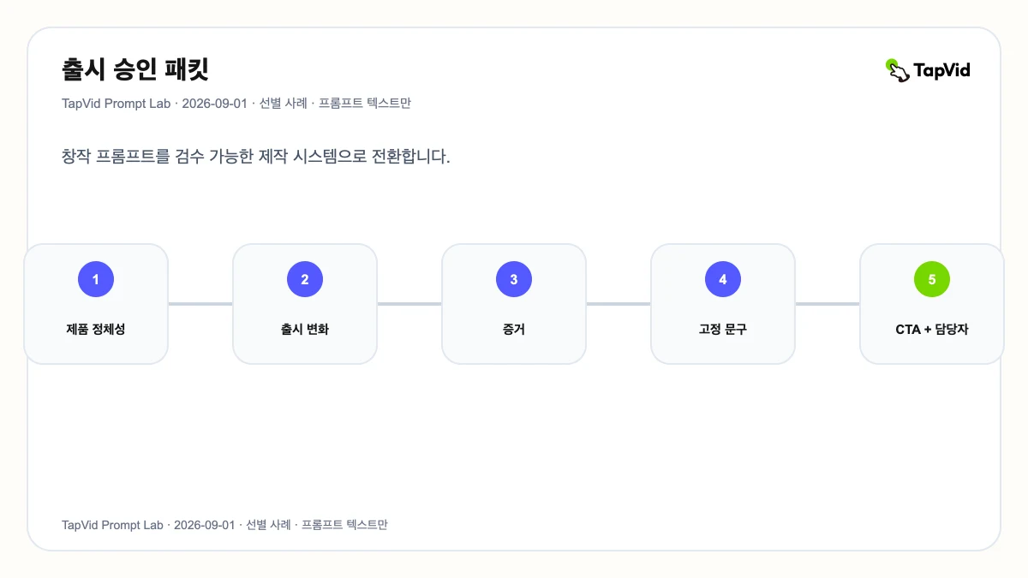Viewport: 1028px width, 578px height.
Task: Click connector line between steps 4 and 5
Action: click(x=828, y=304)
